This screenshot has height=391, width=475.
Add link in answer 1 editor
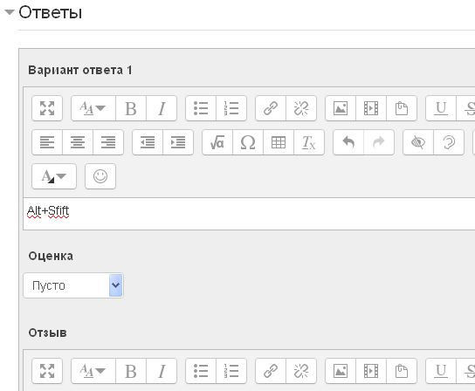pyautogui.click(x=271, y=108)
